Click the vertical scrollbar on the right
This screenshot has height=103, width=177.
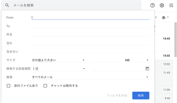(x=176, y=39)
